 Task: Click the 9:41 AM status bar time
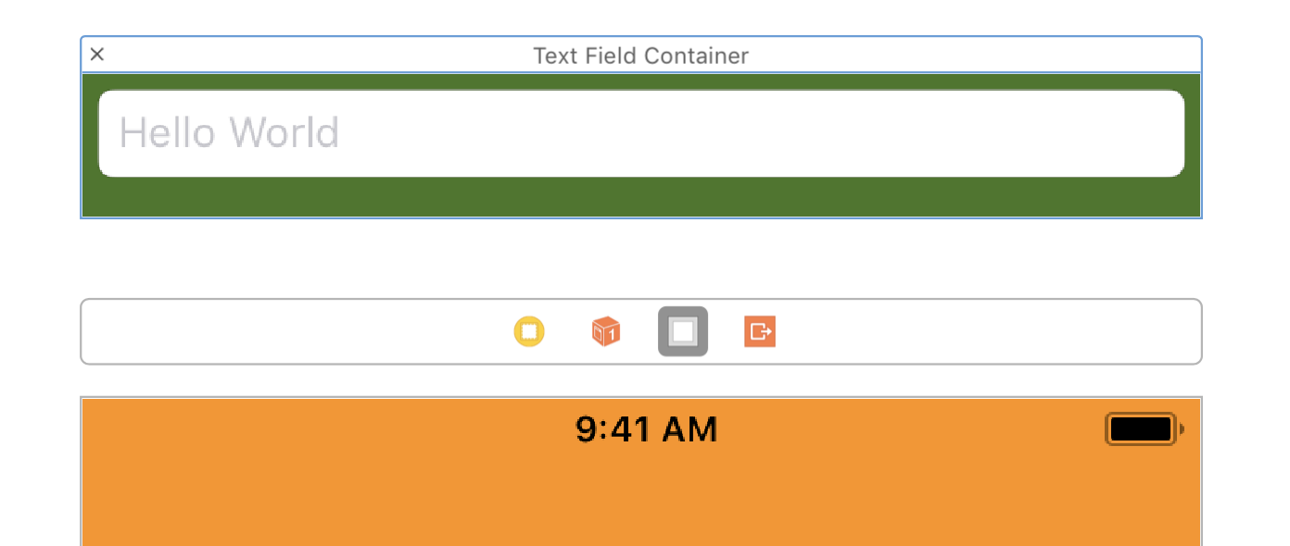[646, 429]
